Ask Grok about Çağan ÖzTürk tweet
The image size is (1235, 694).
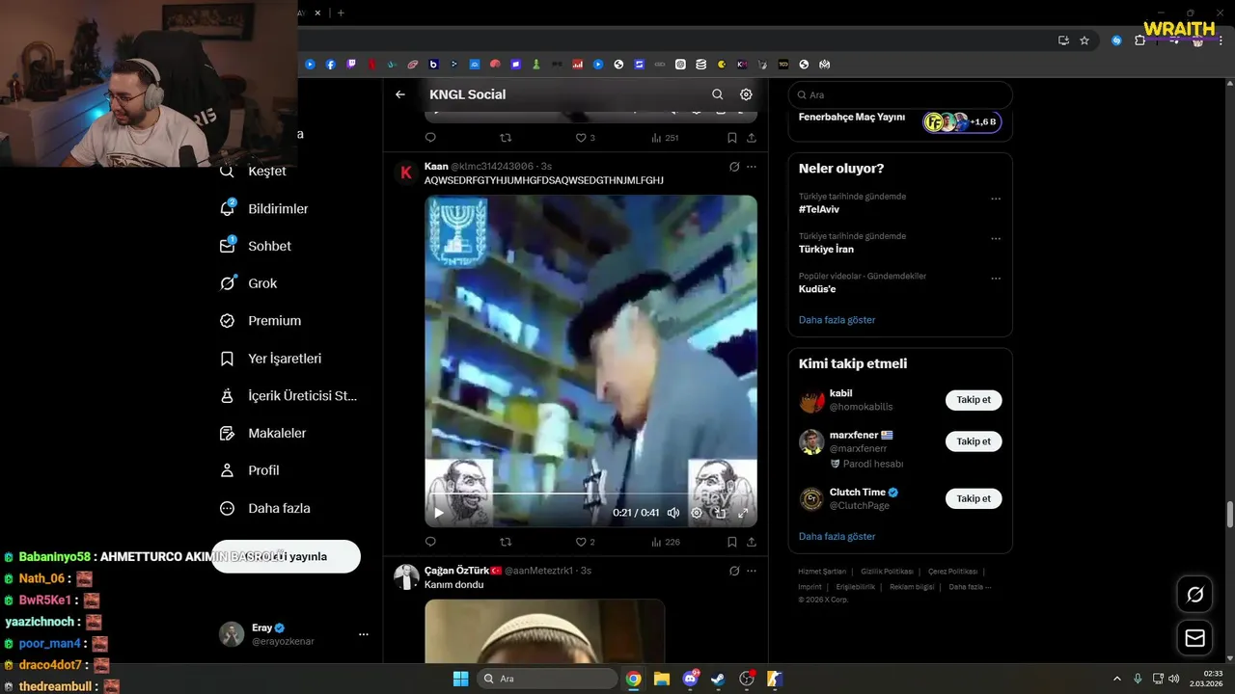tap(734, 571)
